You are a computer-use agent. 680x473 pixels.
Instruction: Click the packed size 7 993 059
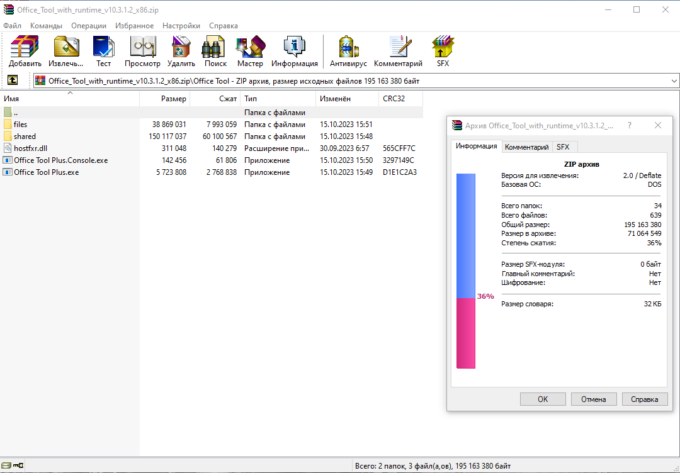tap(222, 125)
